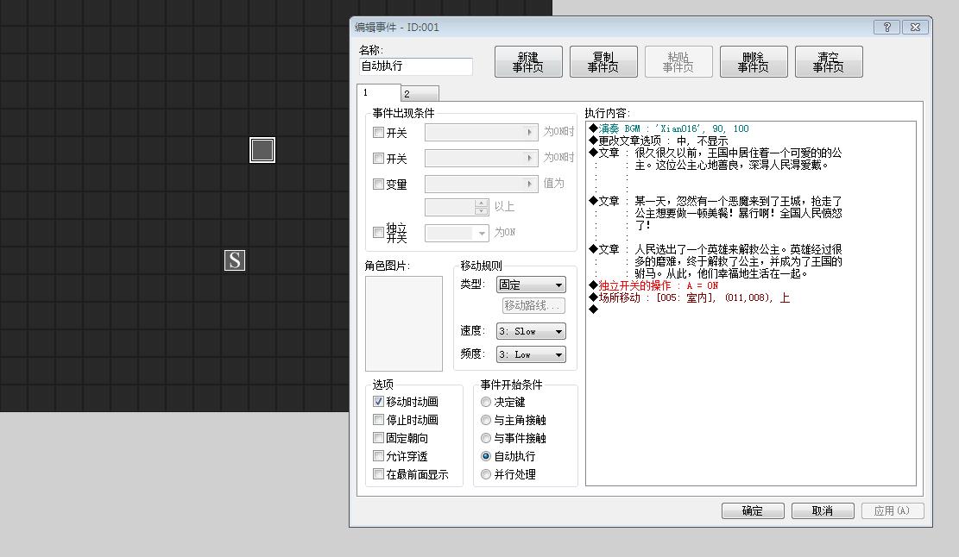
Task: Check the 固定朝向 option
Action: pyautogui.click(x=379, y=438)
